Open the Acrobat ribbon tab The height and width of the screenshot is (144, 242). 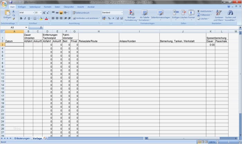coord(91,7)
